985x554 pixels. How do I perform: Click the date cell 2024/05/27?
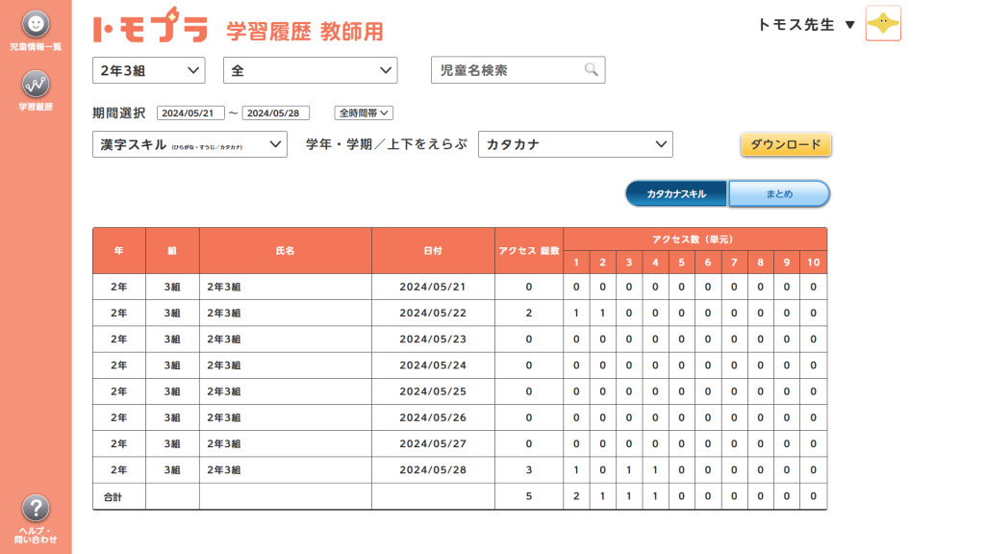pyautogui.click(x=433, y=443)
